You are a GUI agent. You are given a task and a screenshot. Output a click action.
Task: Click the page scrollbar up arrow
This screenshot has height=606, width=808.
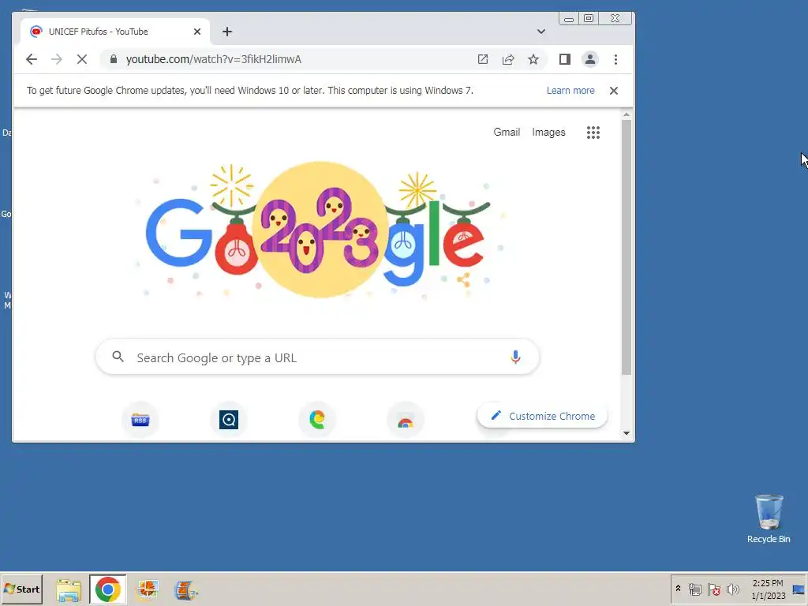pyautogui.click(x=626, y=114)
